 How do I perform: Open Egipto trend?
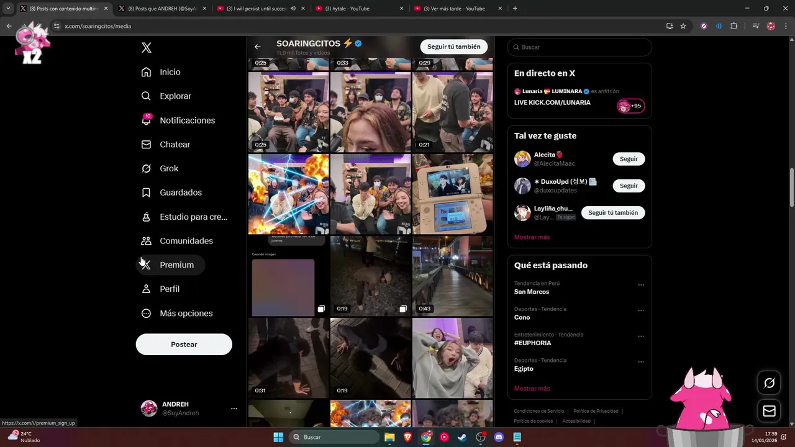coord(524,369)
